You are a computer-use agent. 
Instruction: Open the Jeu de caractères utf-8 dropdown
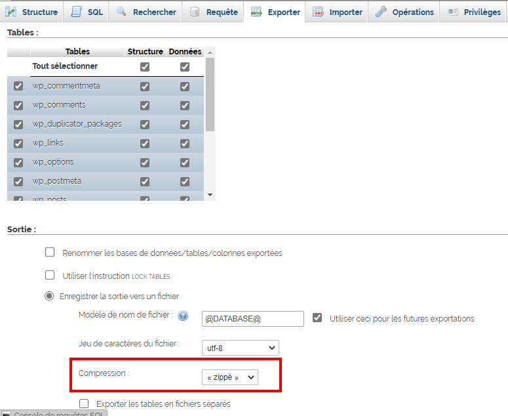(241, 348)
